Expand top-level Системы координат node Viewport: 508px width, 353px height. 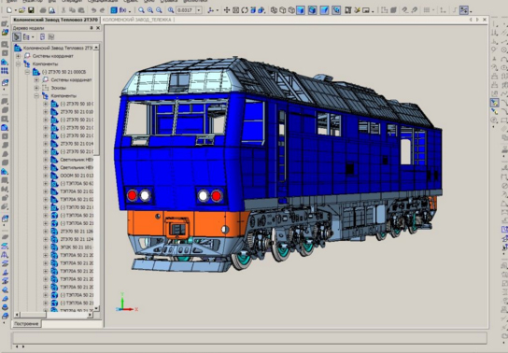(19, 56)
